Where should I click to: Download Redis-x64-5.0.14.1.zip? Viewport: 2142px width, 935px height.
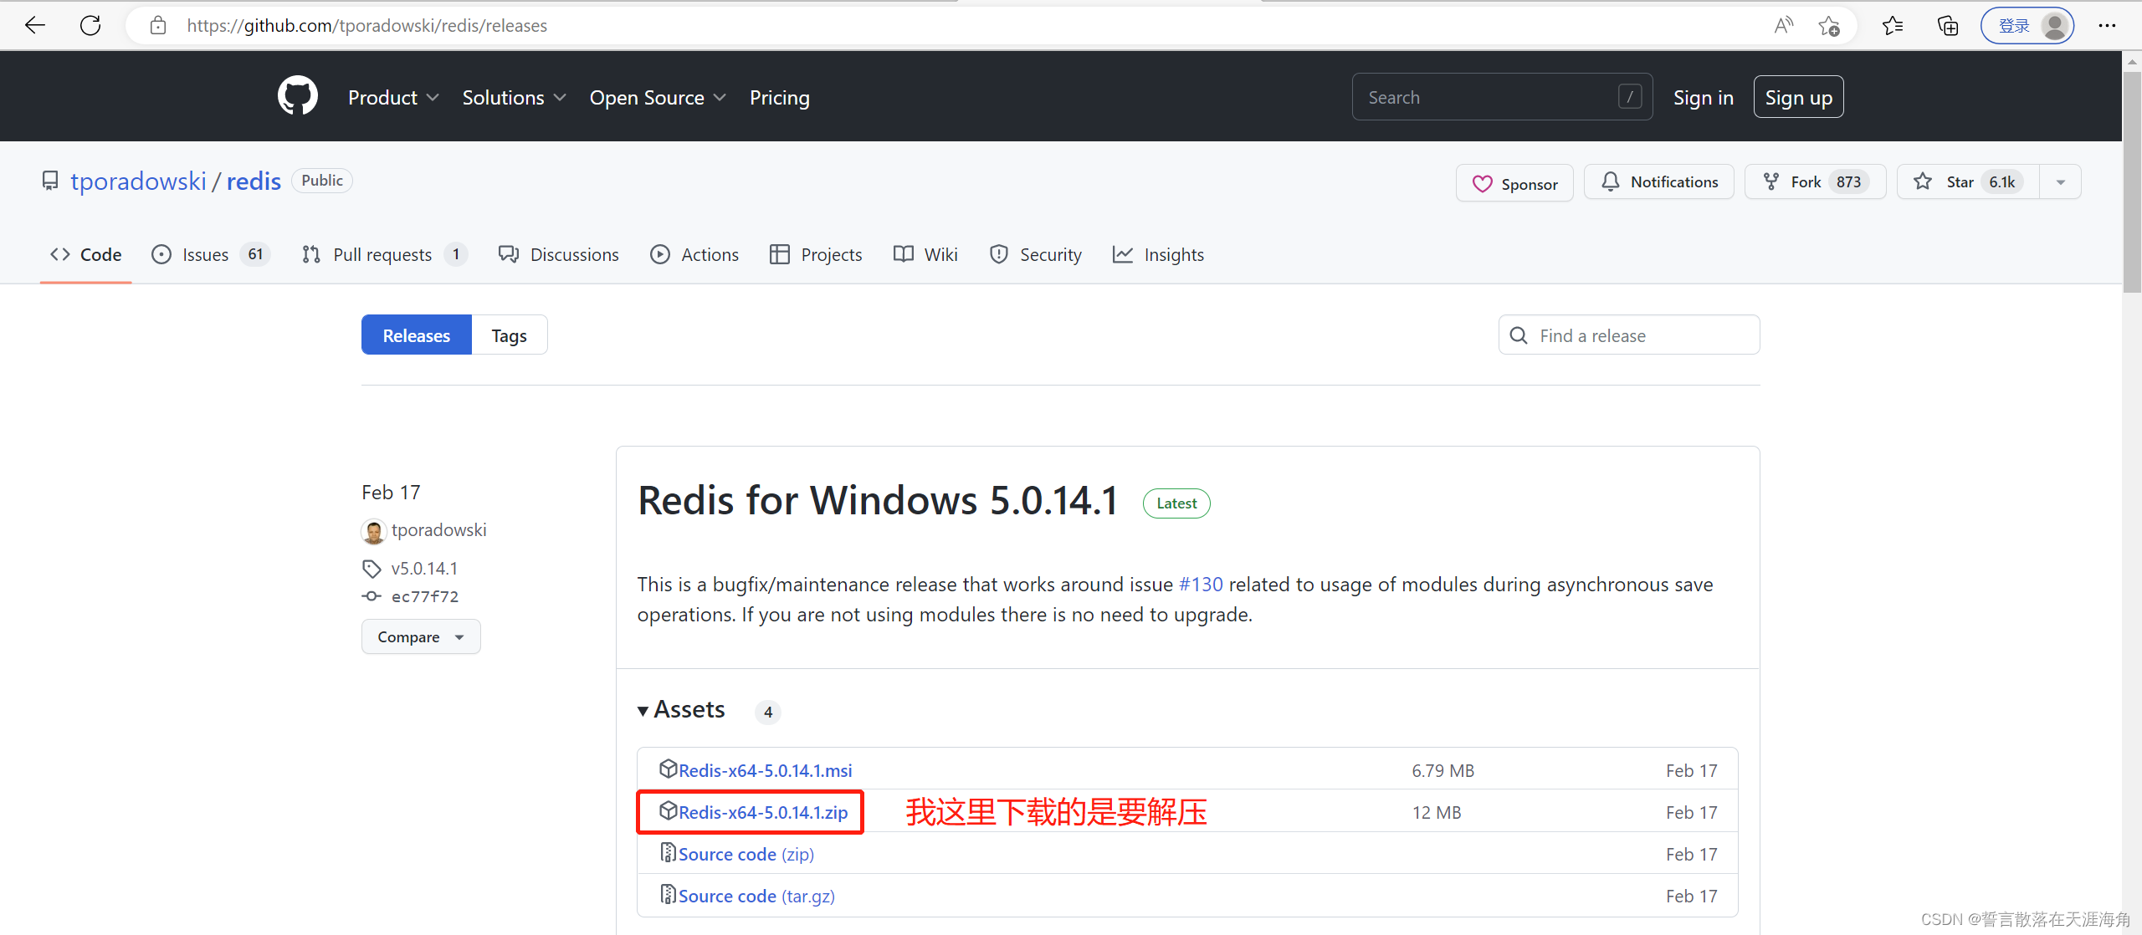click(x=763, y=812)
